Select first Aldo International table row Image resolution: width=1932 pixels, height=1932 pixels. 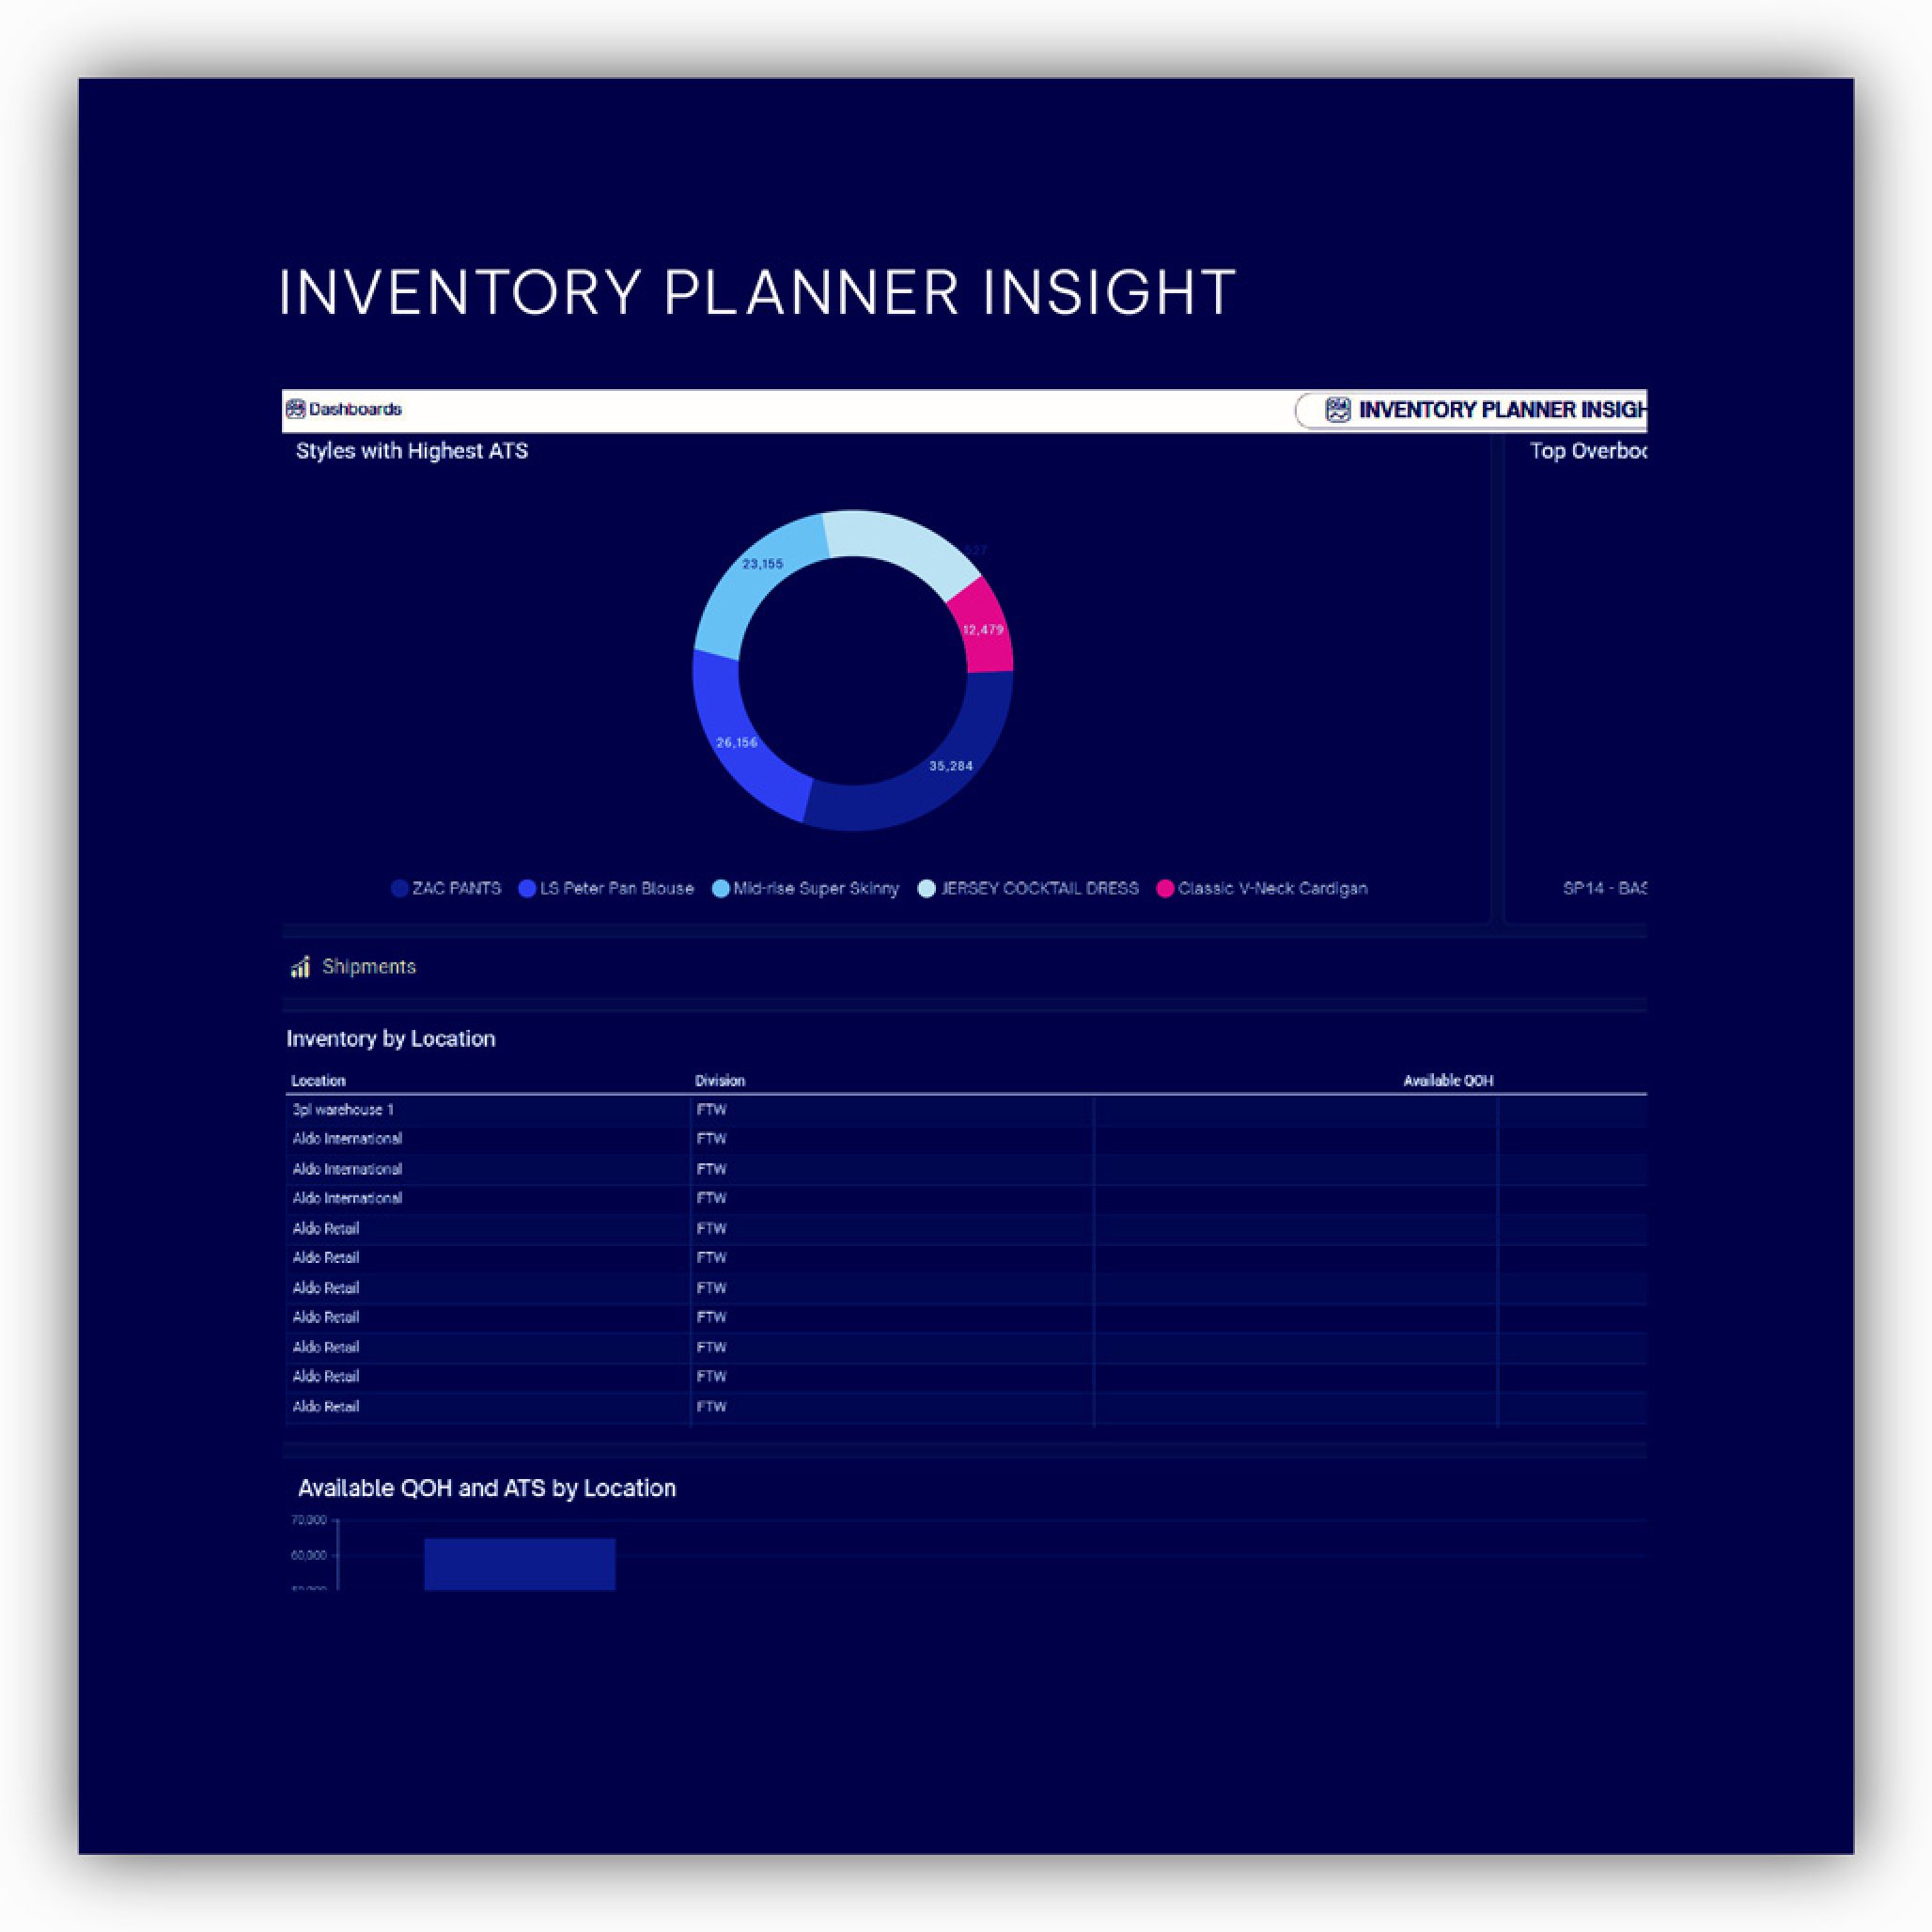click(x=347, y=1139)
